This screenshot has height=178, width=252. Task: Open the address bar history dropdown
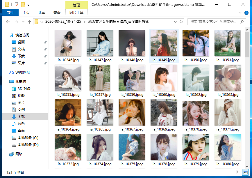[x=175, y=22]
